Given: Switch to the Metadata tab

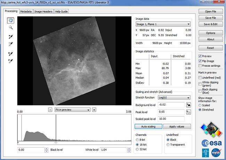Looking at the screenshot, I should coord(26,11).
